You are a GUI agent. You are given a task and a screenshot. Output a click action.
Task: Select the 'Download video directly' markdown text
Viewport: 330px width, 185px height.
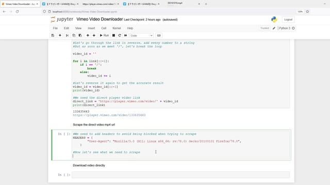tap(89, 165)
